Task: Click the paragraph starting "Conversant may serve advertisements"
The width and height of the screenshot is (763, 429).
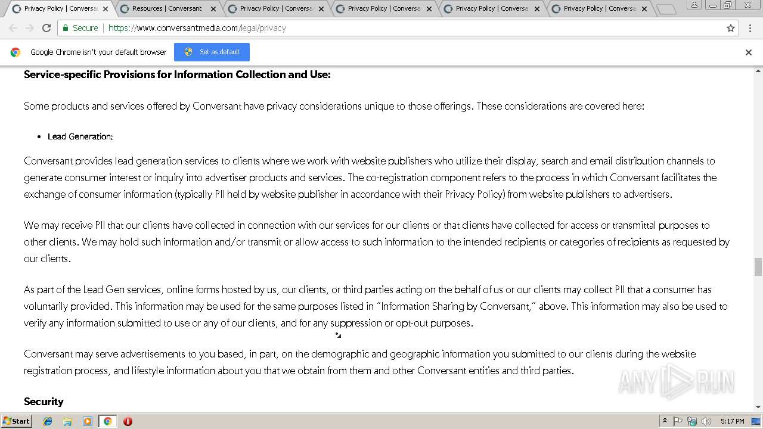Action: tap(360, 362)
